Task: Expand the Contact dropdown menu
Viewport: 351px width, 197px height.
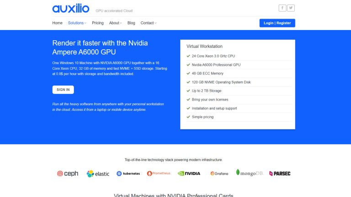Action: click(x=148, y=23)
